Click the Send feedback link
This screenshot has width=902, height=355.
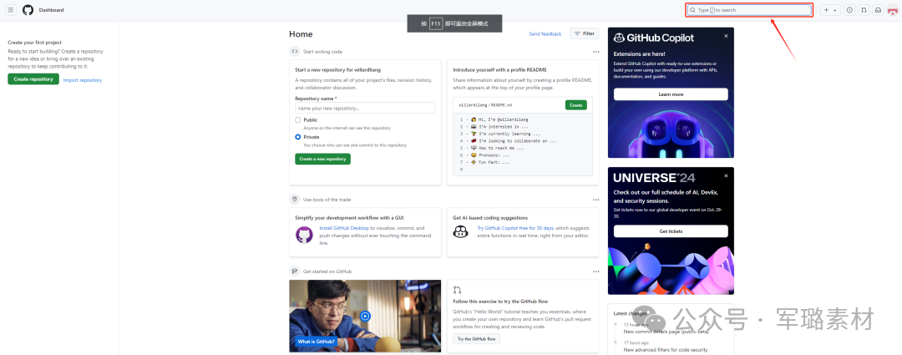(545, 34)
